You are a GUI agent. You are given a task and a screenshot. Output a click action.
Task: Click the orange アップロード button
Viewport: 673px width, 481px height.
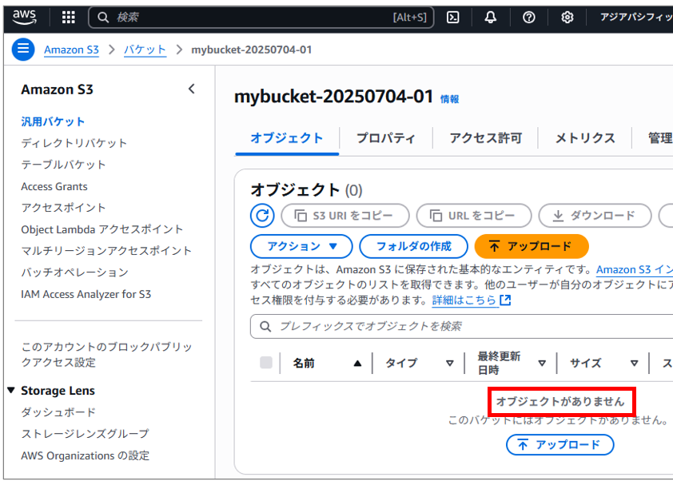pyautogui.click(x=532, y=246)
